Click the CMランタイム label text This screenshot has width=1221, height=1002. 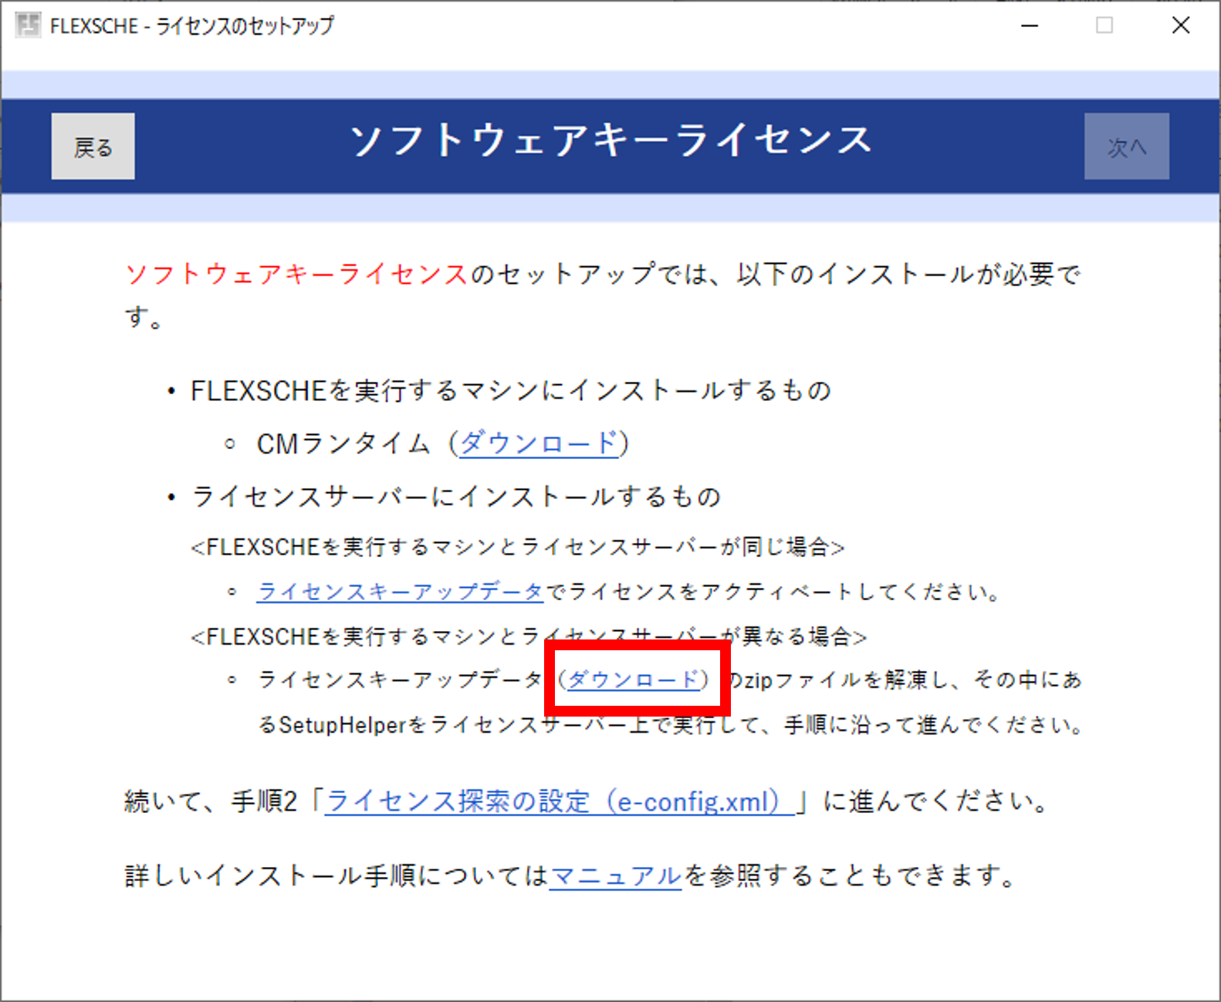click(343, 444)
